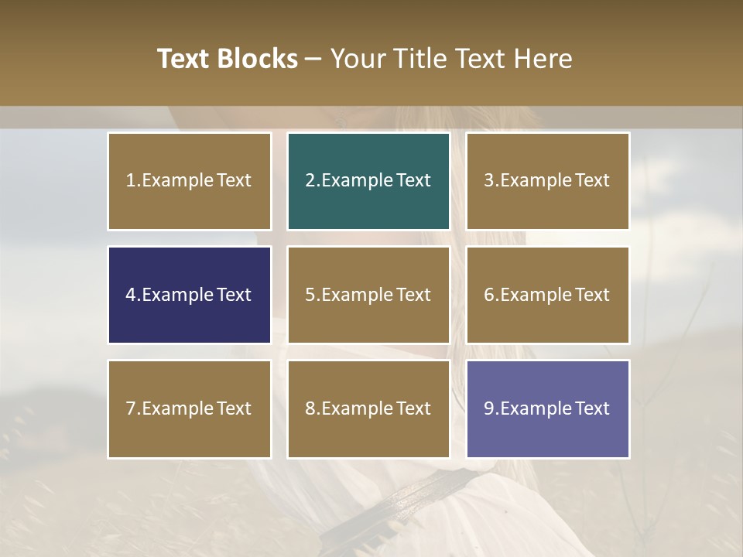
Task: Select the 1.Example Text block
Action: (x=190, y=181)
